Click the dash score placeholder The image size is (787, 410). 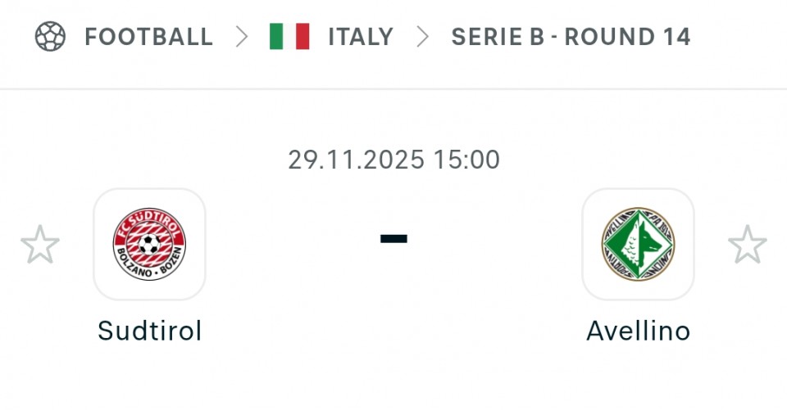pyautogui.click(x=393, y=238)
